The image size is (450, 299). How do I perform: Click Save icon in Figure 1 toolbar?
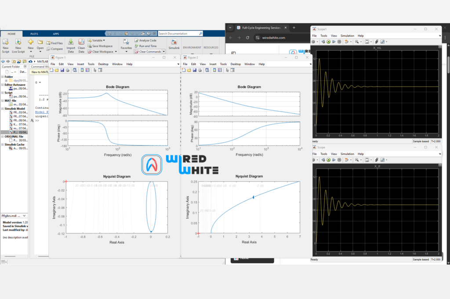62,70
